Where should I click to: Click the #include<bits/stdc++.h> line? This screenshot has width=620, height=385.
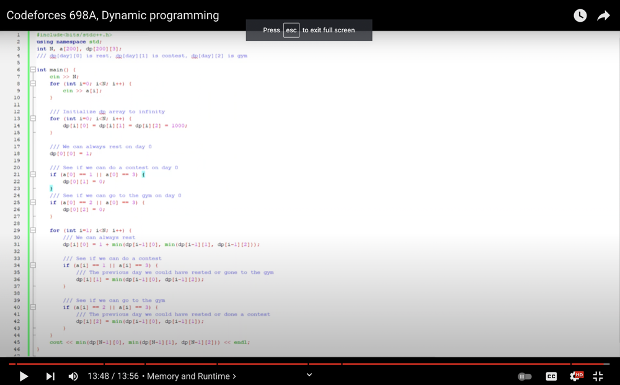(x=74, y=35)
